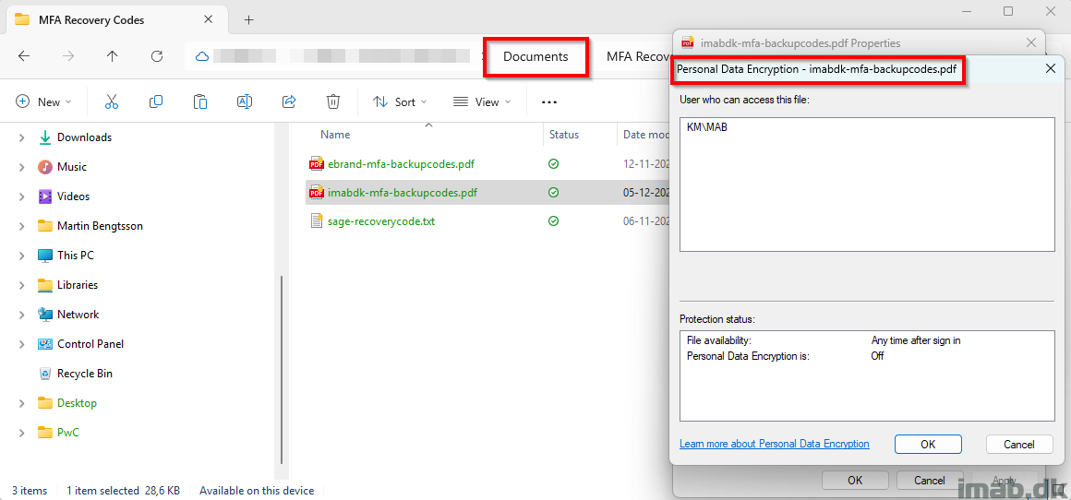Click the Paste clipboard icon

click(x=200, y=101)
